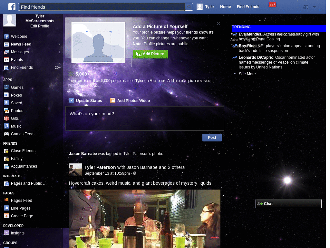The image size is (330, 248).
Task: Click the Facebook logo icon
Action: click(12, 7)
